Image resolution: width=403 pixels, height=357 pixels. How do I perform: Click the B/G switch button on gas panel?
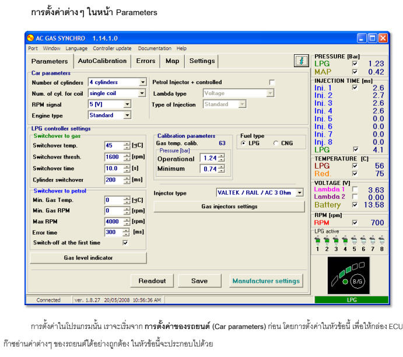click(358, 281)
